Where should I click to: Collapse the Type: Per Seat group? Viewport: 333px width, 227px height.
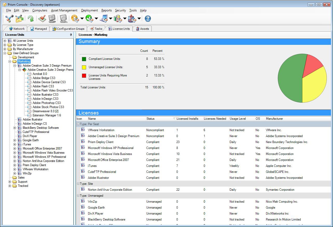[x=78, y=124]
